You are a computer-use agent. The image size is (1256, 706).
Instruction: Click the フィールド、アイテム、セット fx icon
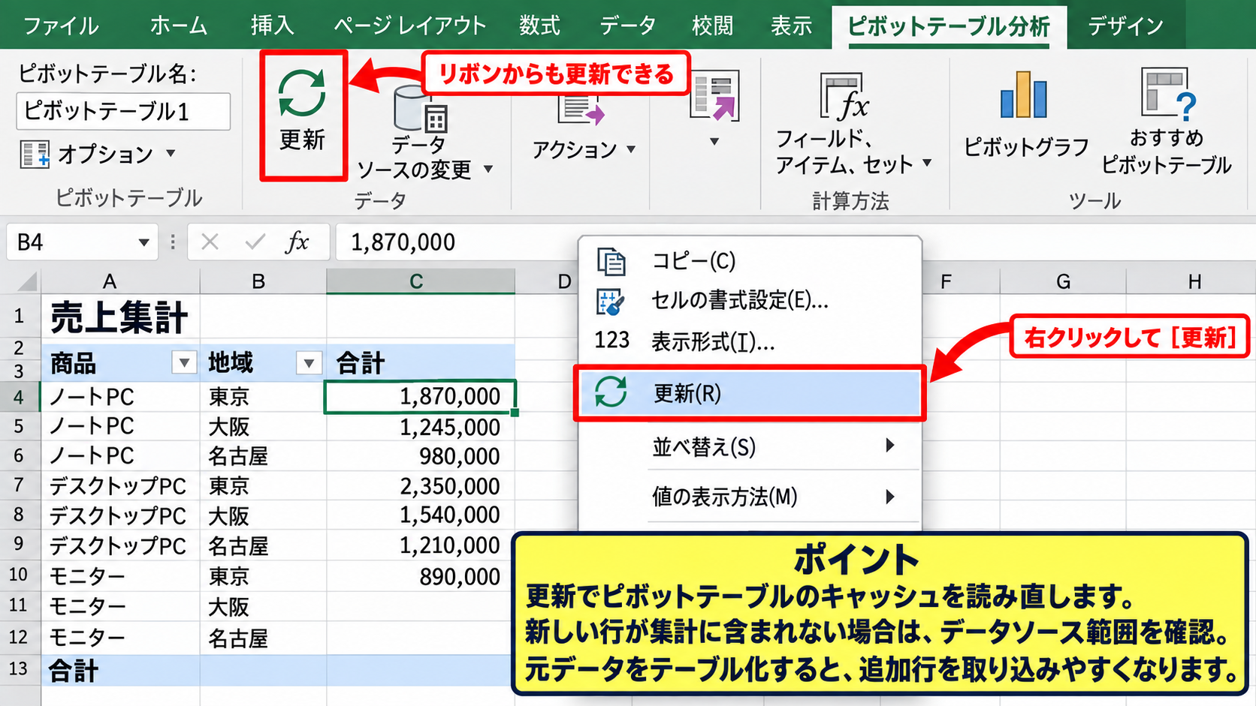(844, 97)
